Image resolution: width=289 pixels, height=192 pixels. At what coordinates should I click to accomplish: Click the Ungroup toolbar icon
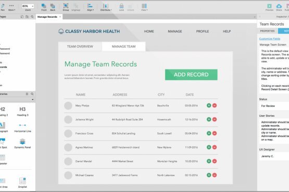pos(76,7)
